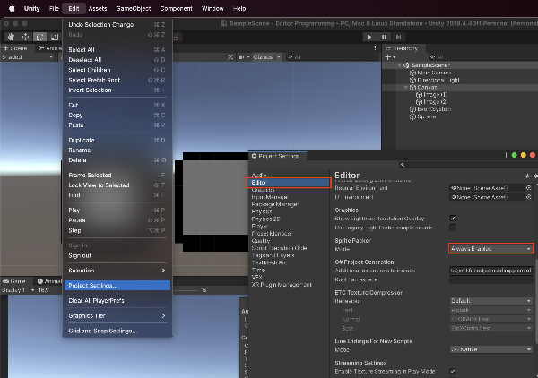The width and height of the screenshot is (538, 378).
Task: Select the Project Settings window tab
Action: pos(278,156)
